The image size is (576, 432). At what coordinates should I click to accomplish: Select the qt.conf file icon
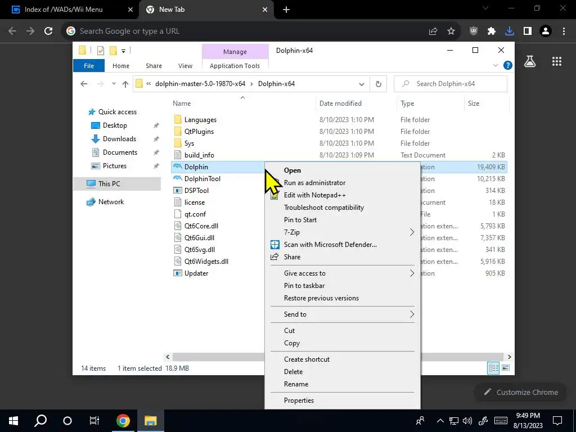[x=178, y=214]
